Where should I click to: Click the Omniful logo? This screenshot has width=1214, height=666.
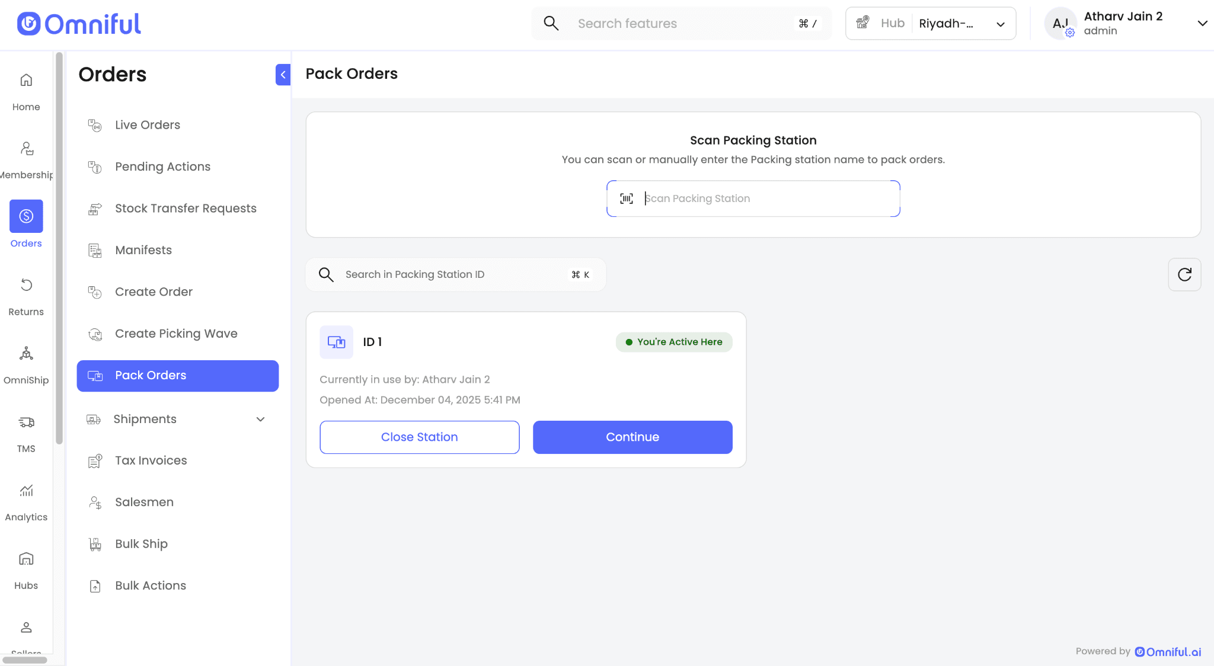[79, 24]
